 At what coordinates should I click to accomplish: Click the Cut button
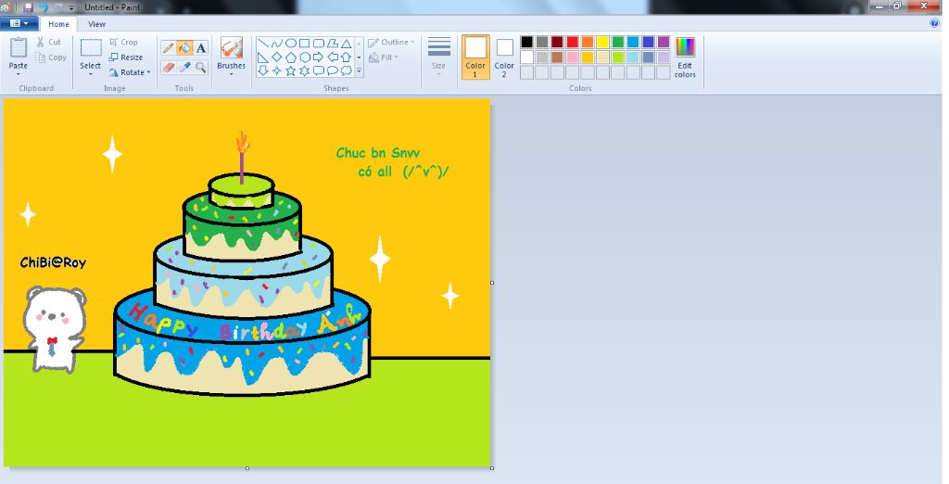48,42
